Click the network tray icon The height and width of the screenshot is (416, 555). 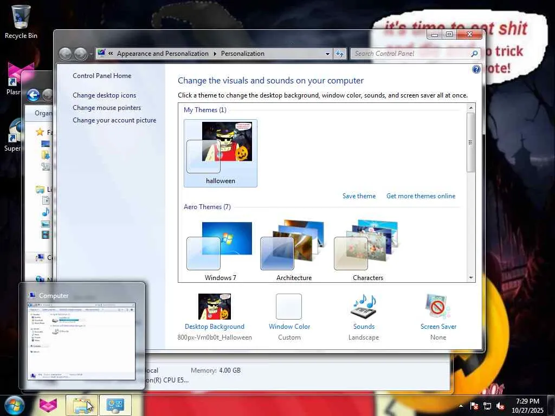(487, 406)
